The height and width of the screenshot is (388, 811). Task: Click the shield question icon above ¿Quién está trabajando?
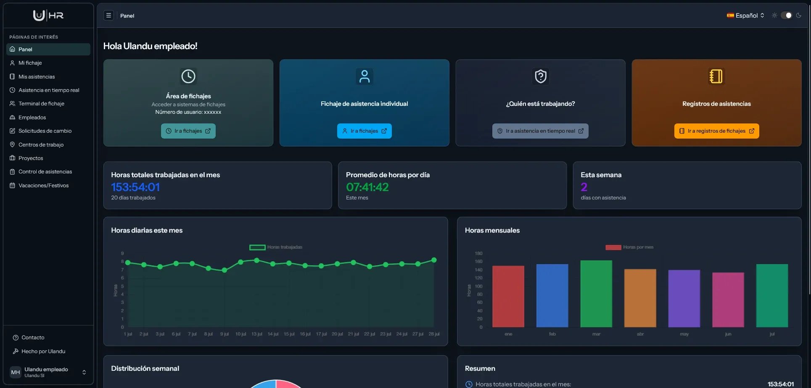tap(541, 76)
